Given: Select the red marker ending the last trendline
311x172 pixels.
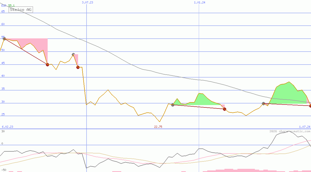Looking at the screenshot, I should click(x=310, y=106).
